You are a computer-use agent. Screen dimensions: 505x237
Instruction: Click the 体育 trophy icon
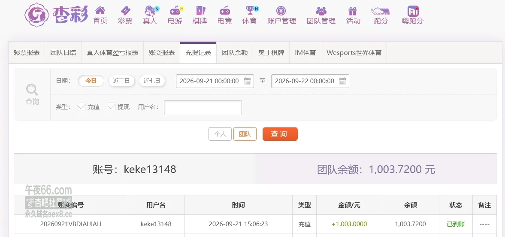pos(250,11)
